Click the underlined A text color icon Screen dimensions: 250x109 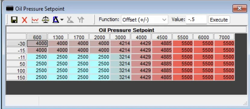tap(56, 20)
